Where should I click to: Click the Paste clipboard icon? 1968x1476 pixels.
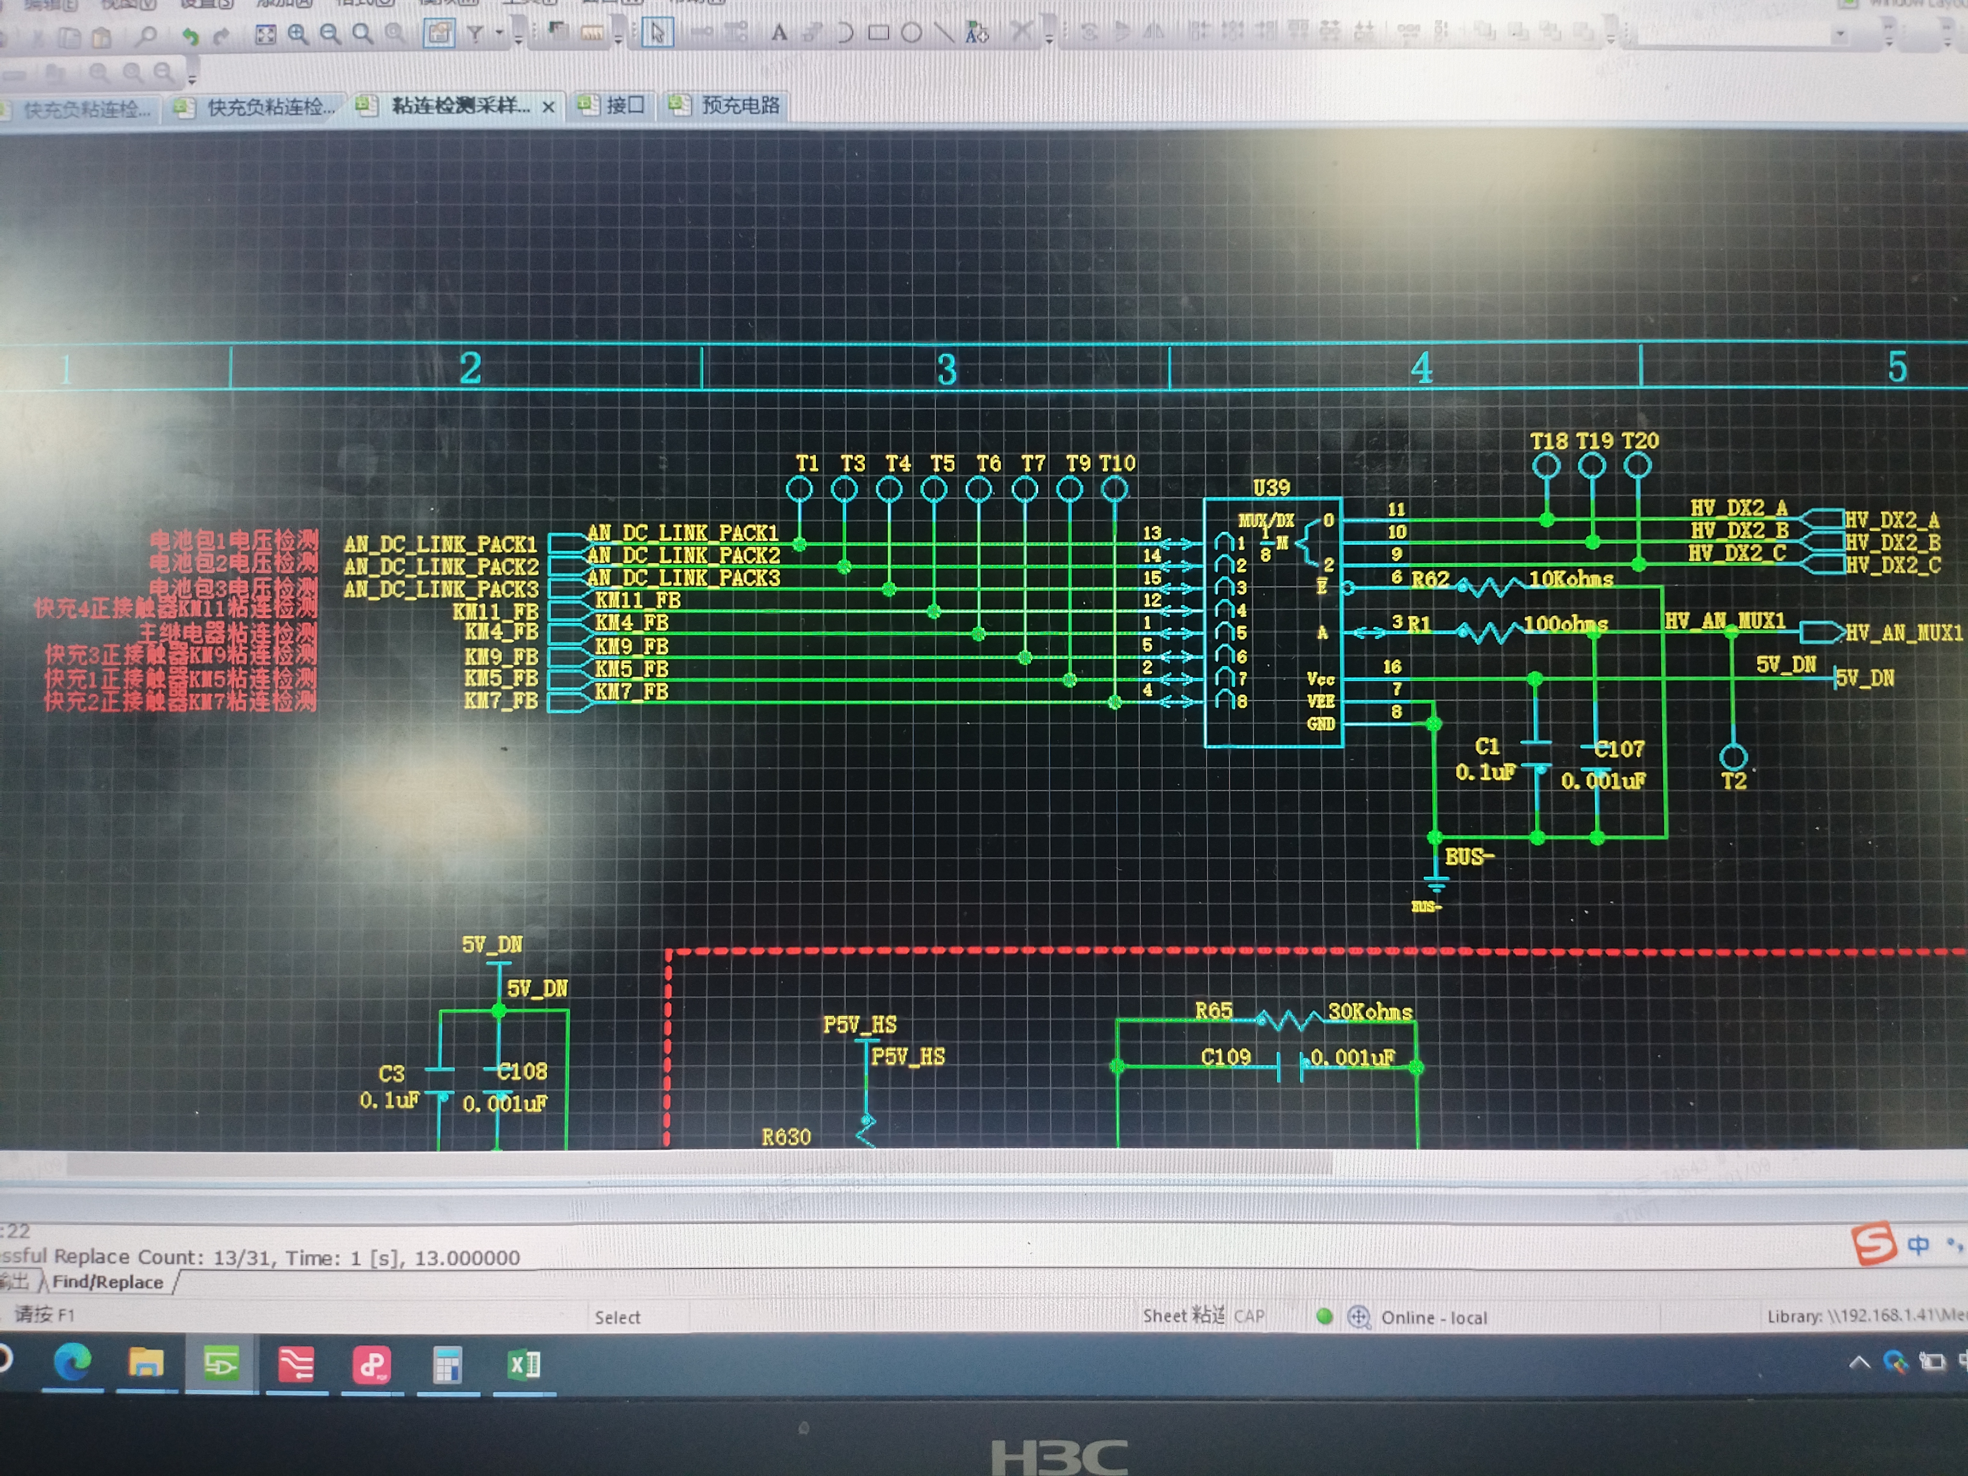point(102,37)
